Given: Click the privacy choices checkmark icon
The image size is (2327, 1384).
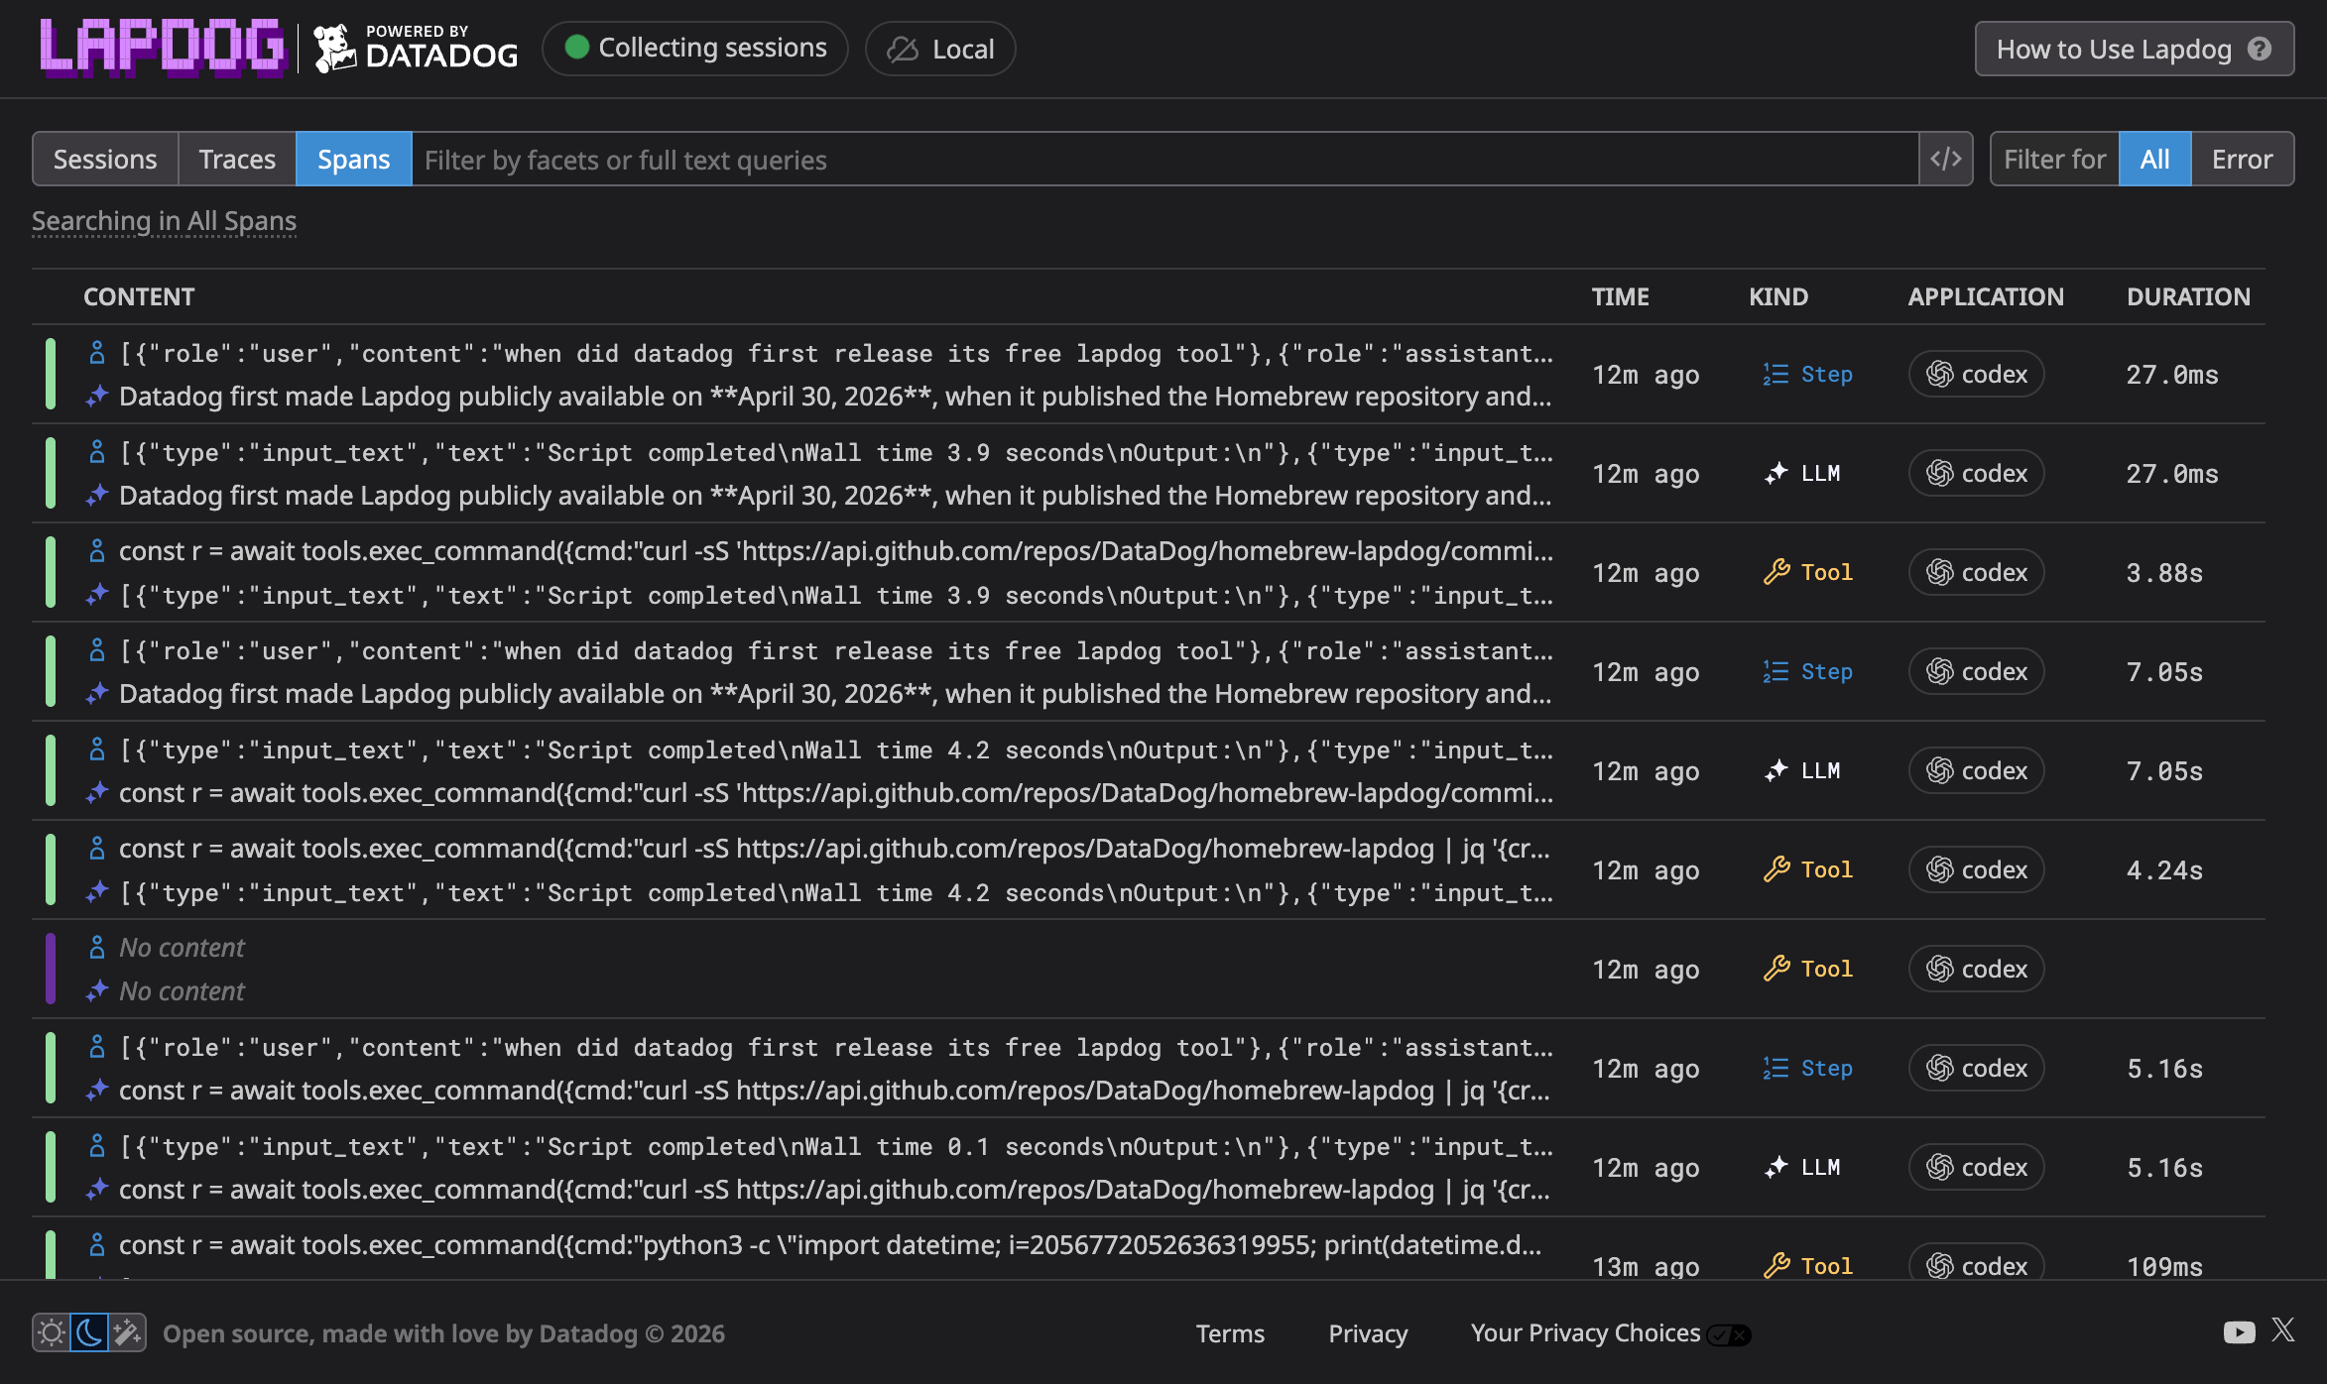Looking at the screenshot, I should [1729, 1334].
